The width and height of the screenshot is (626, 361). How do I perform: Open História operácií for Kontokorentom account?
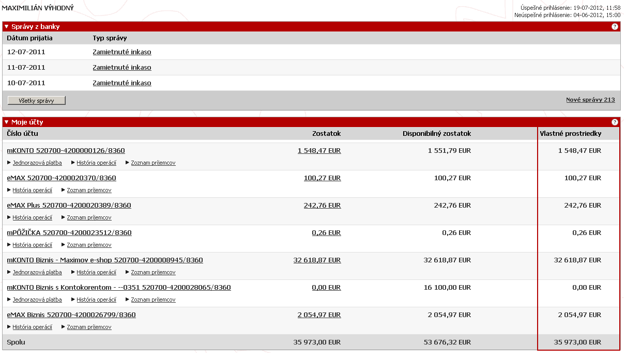(x=96, y=300)
